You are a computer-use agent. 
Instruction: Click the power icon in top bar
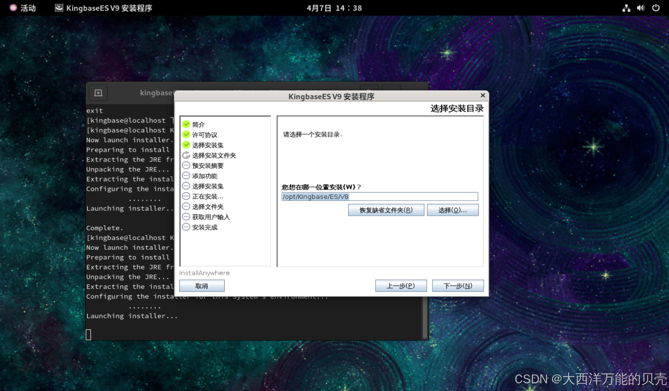[656, 8]
